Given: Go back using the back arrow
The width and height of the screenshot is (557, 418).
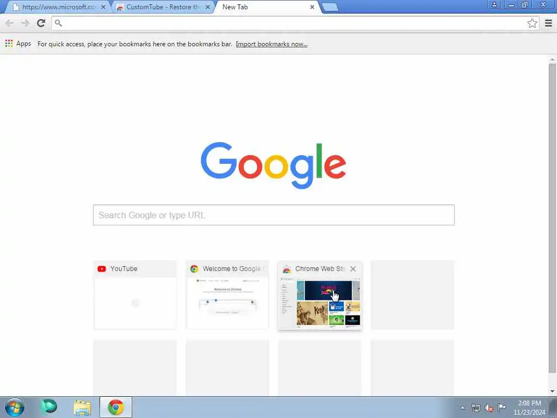Looking at the screenshot, I should click(x=10, y=23).
